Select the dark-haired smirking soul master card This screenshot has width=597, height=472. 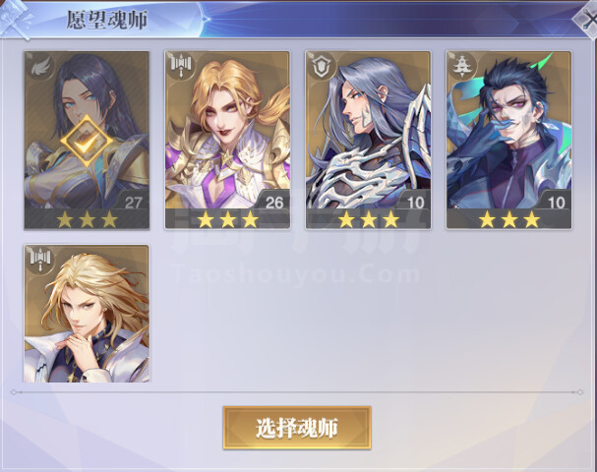click(509, 140)
